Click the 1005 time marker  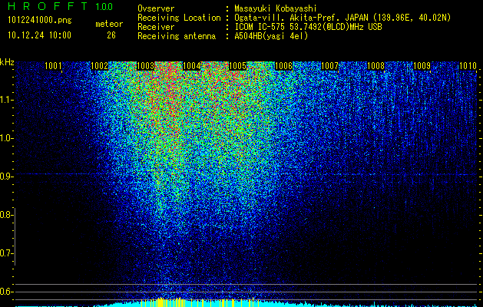(237, 66)
